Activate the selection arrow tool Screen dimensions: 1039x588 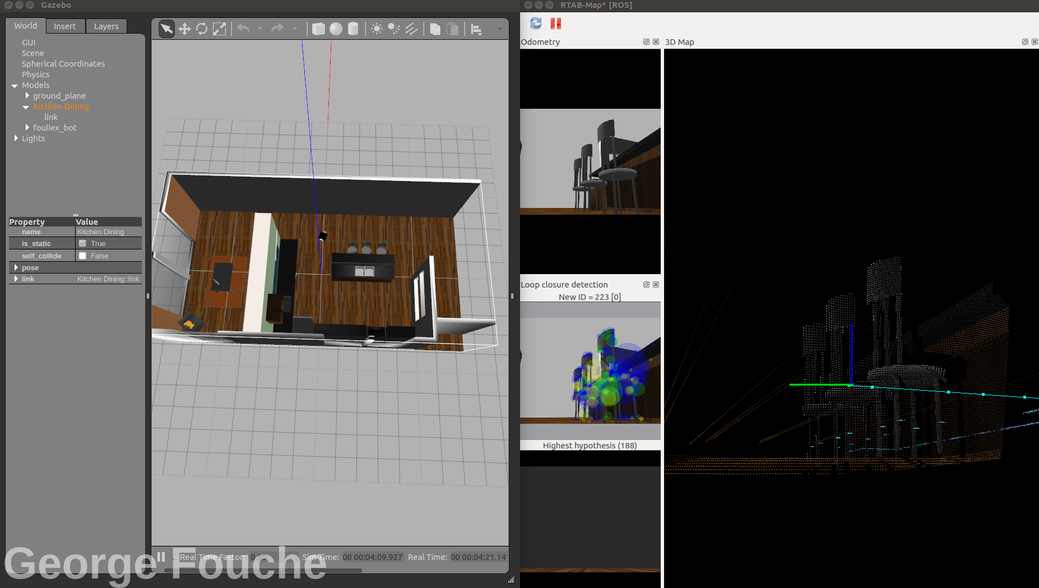pos(166,29)
